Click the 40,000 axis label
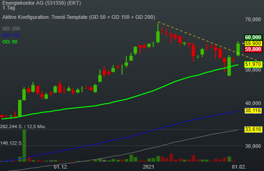This screenshot has height=171, width=264. (253, 103)
